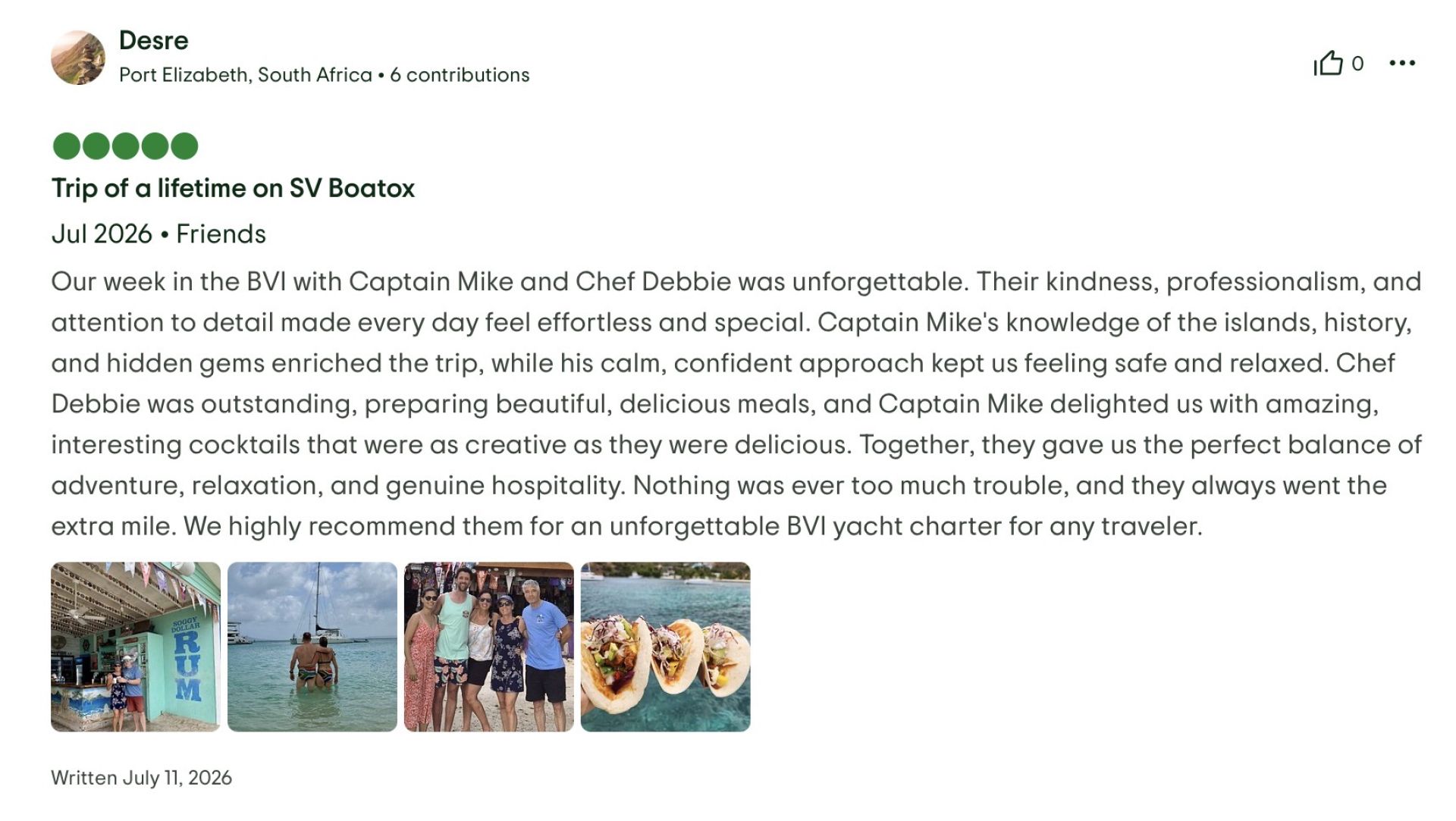The height and width of the screenshot is (821, 1456).
Task: Click the first green rating bubble
Action: pos(67,146)
